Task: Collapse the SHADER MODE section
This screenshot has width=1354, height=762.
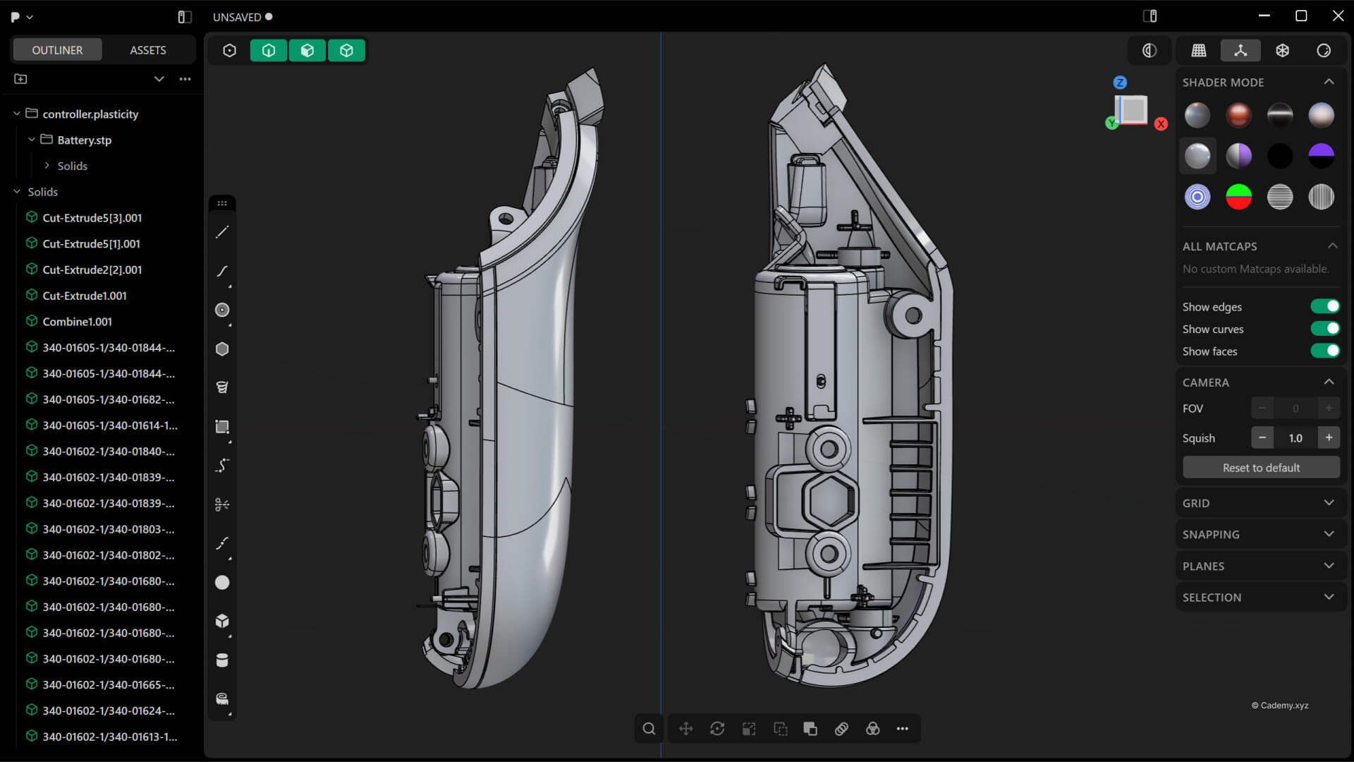Action: pos(1329,82)
